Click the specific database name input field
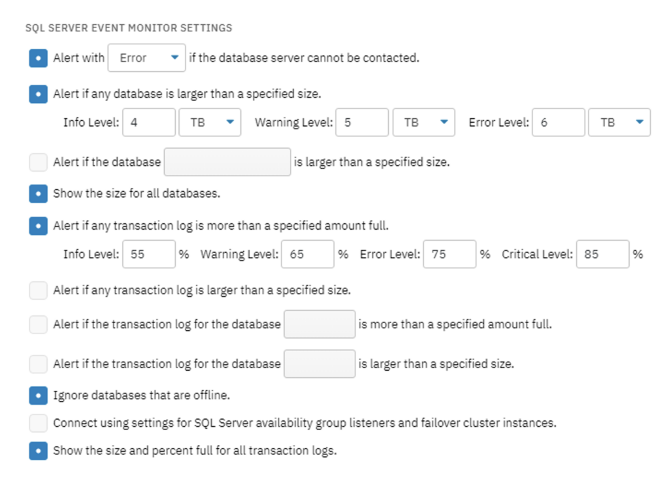 (227, 162)
